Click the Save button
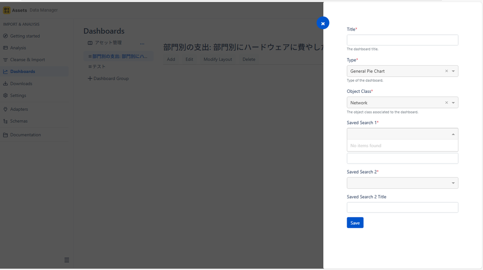The height and width of the screenshot is (270, 483). [355, 223]
